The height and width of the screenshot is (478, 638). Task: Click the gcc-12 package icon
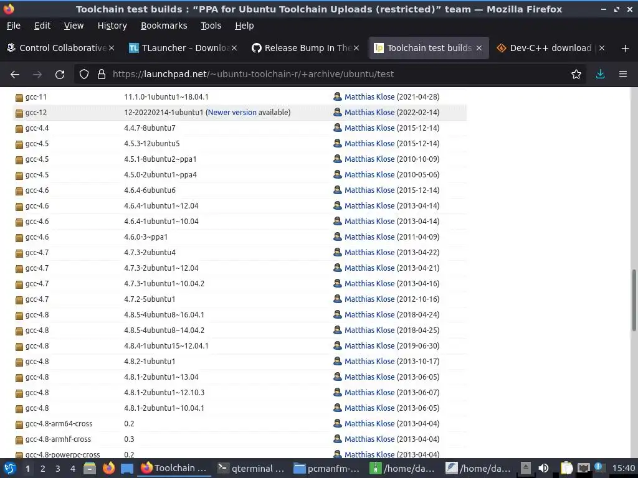click(19, 113)
